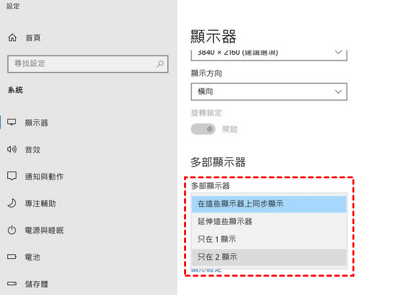This screenshot has width=393, height=295.
Task: Go to 音效 settings page
Action: coord(33,149)
